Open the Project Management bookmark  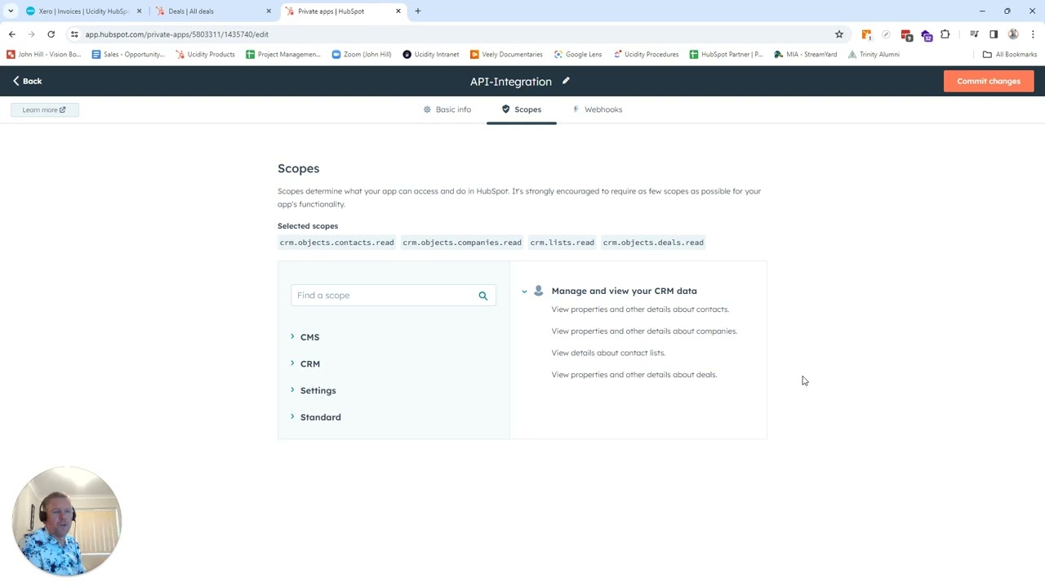pos(283,55)
